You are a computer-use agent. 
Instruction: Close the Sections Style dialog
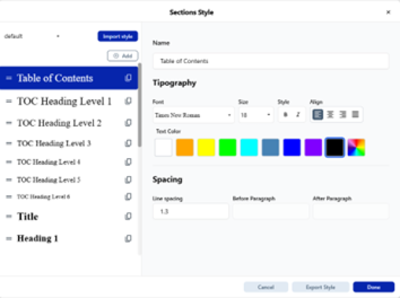[x=388, y=12]
